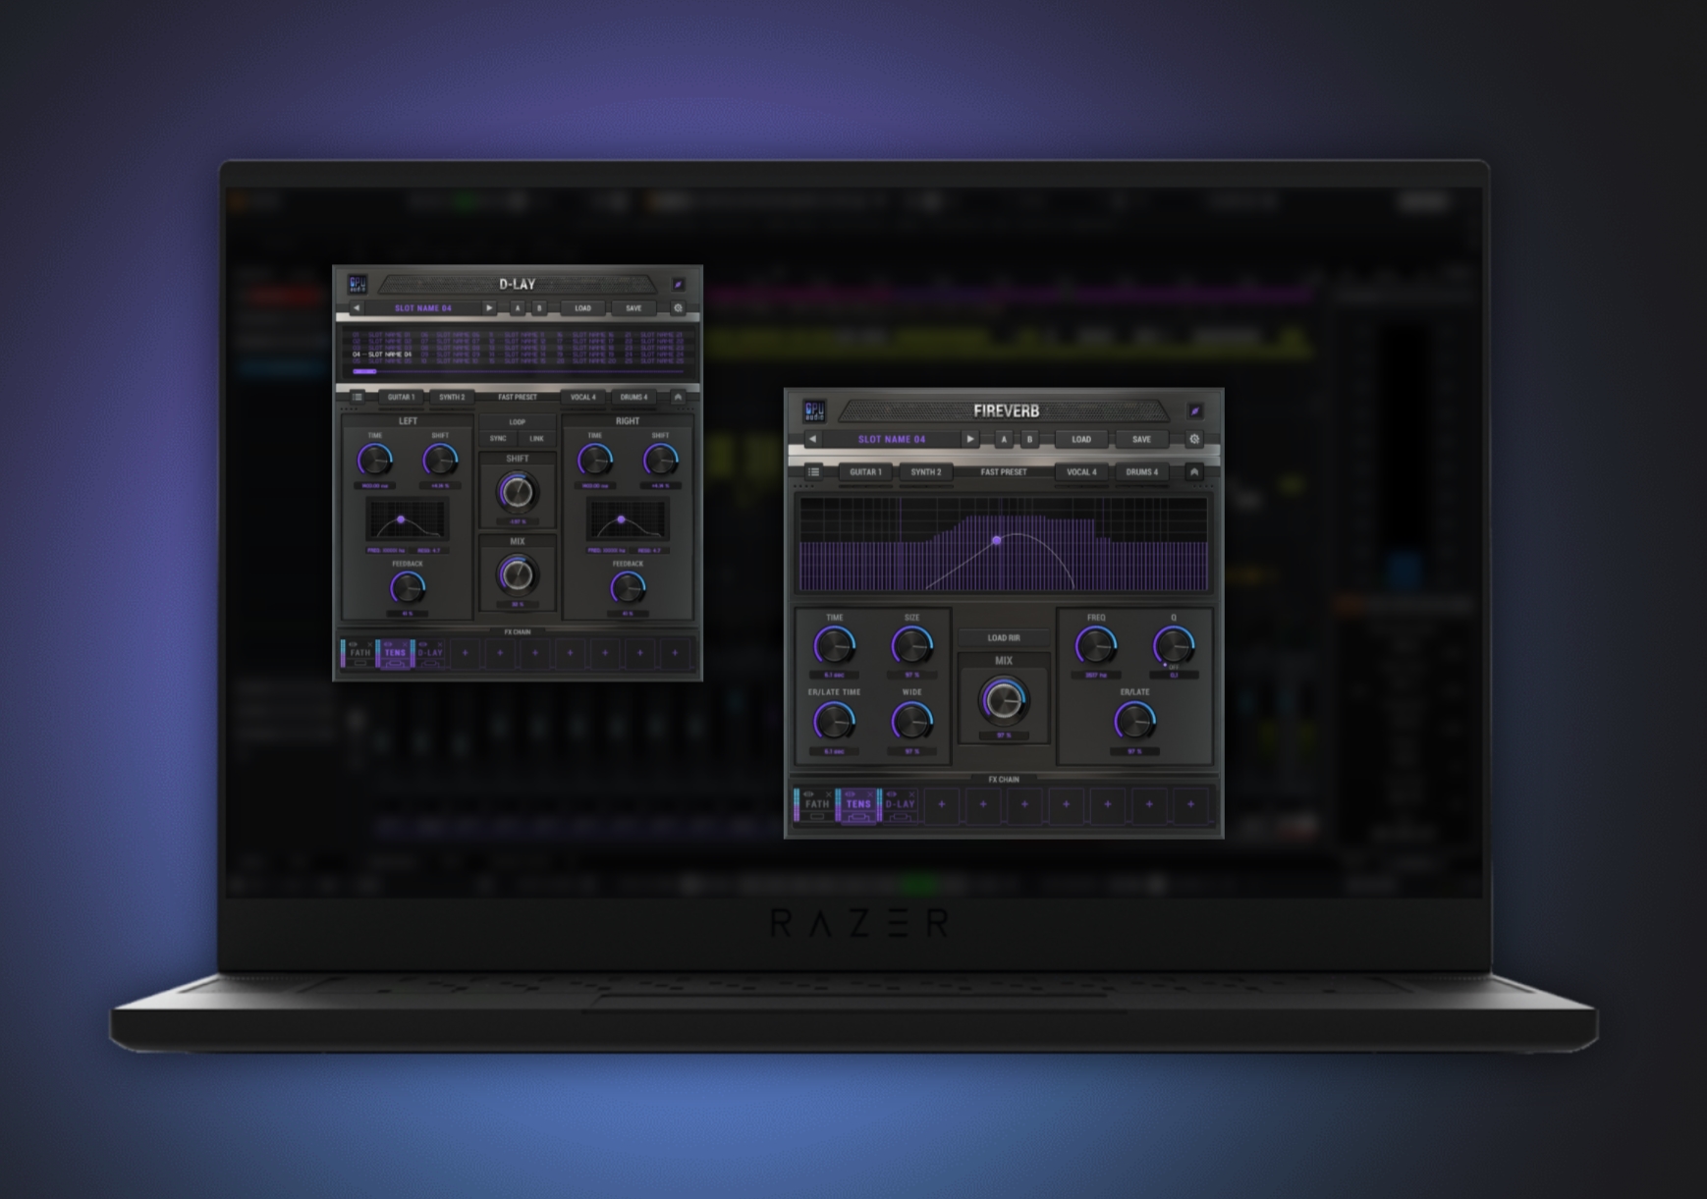
Task: Click the preset list scrollbar thumb in D-LAY
Action: point(364,372)
